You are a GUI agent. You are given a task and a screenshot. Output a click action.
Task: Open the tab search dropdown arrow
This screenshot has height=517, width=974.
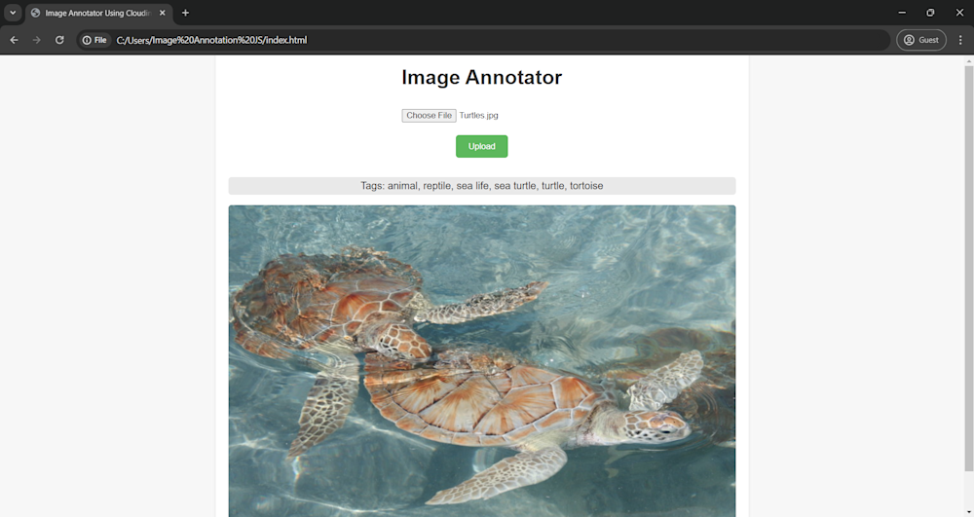click(13, 13)
